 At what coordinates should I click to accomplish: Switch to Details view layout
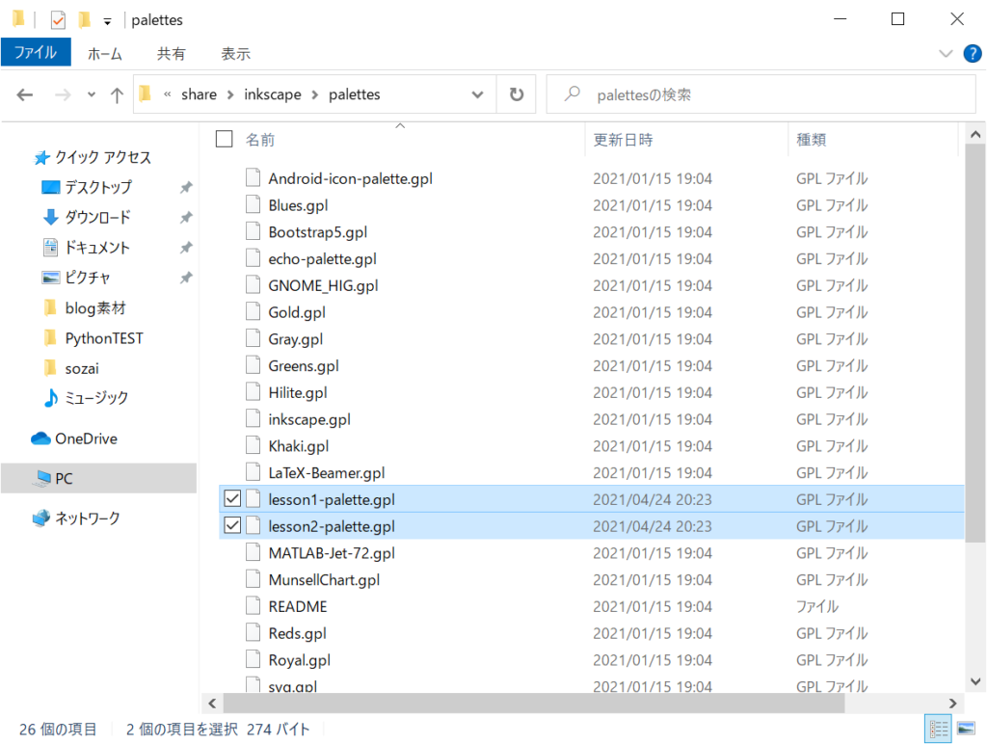click(938, 729)
